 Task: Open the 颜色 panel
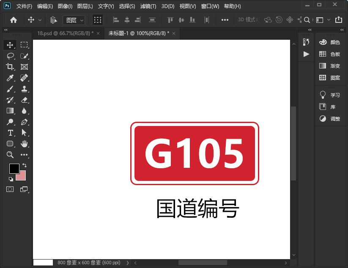(x=330, y=42)
